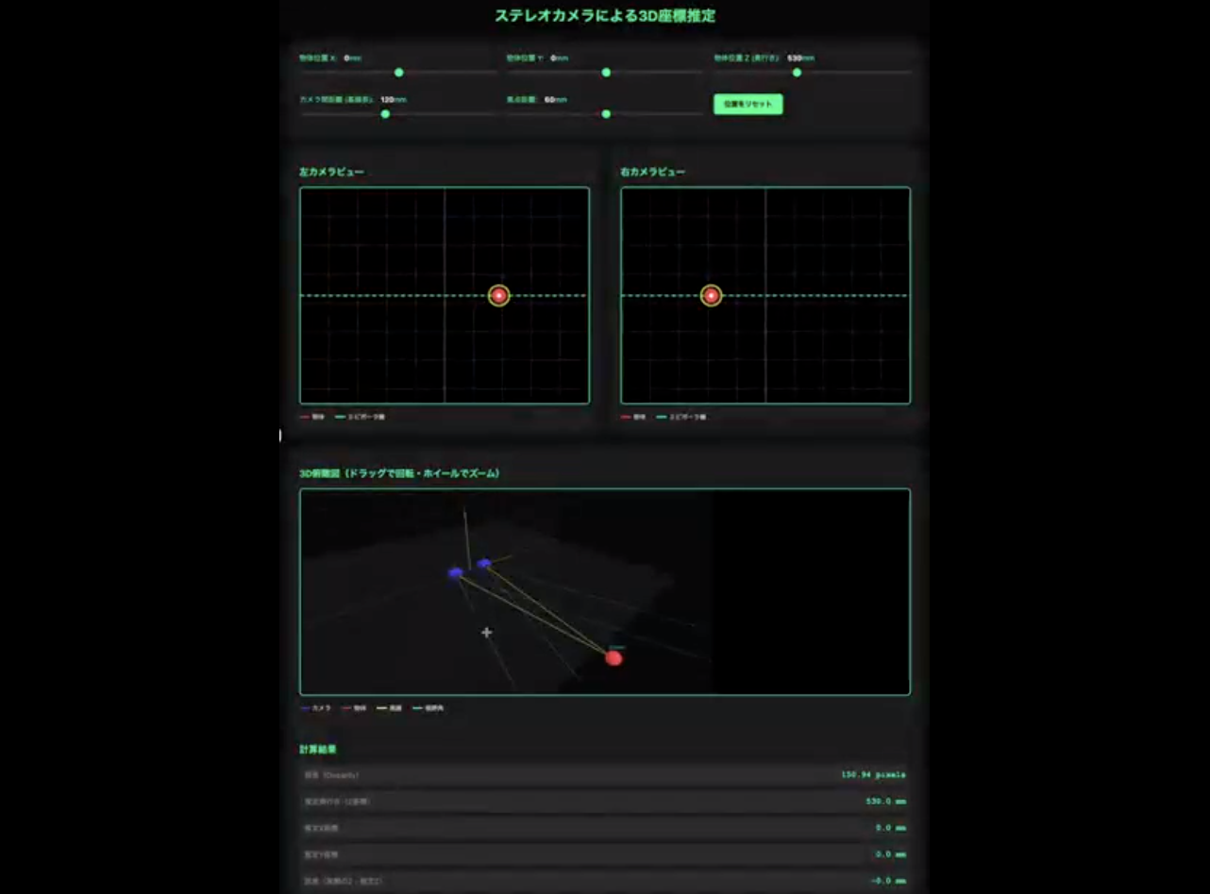Click the -0.0 mm error value
The width and height of the screenshot is (1210, 894).
click(889, 881)
